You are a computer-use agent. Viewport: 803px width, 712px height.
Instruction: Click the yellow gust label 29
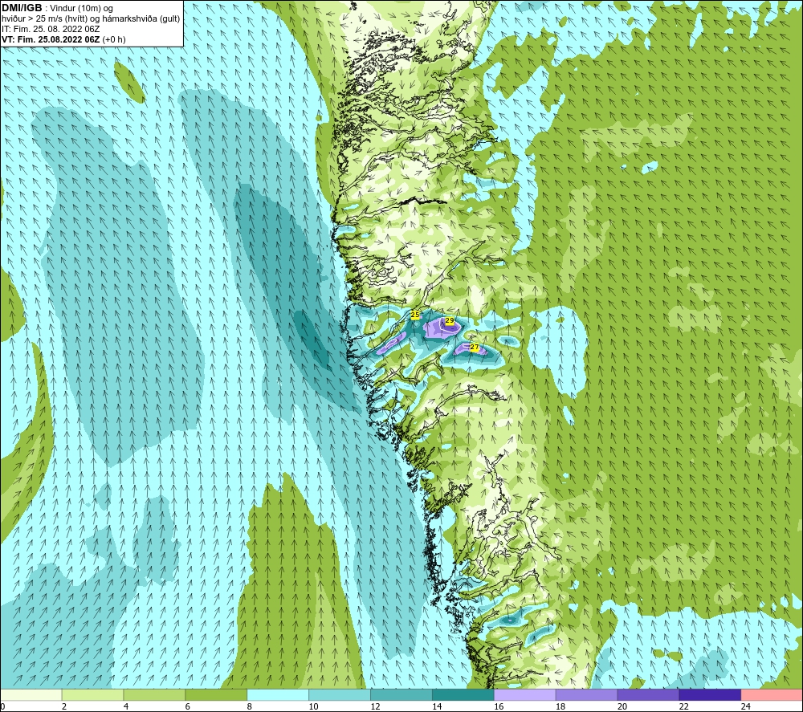449,321
